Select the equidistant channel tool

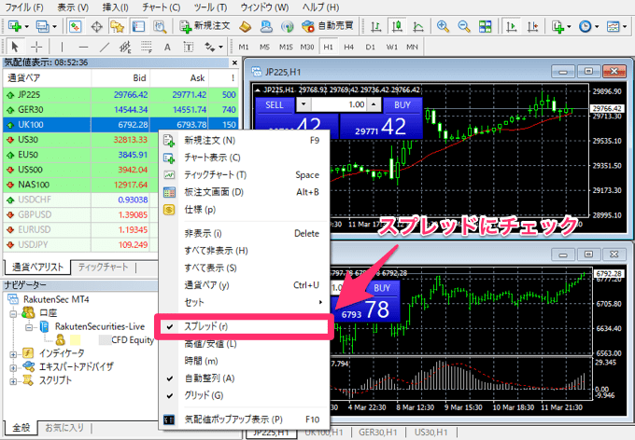coord(125,47)
